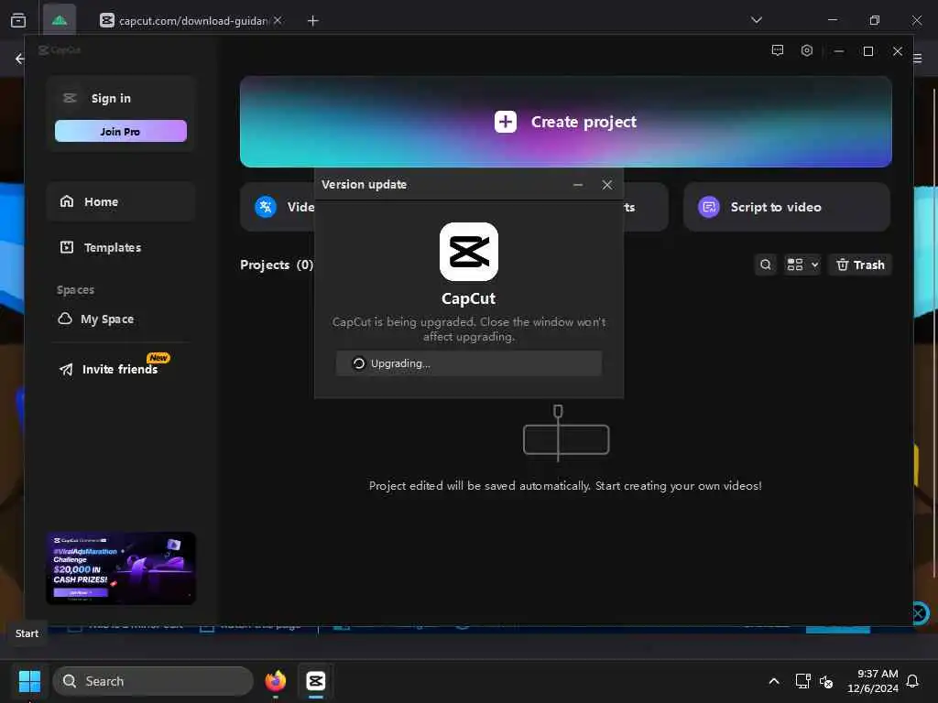This screenshot has width=938, height=703.
Task: Click the Spaces section label
Action: click(75, 290)
